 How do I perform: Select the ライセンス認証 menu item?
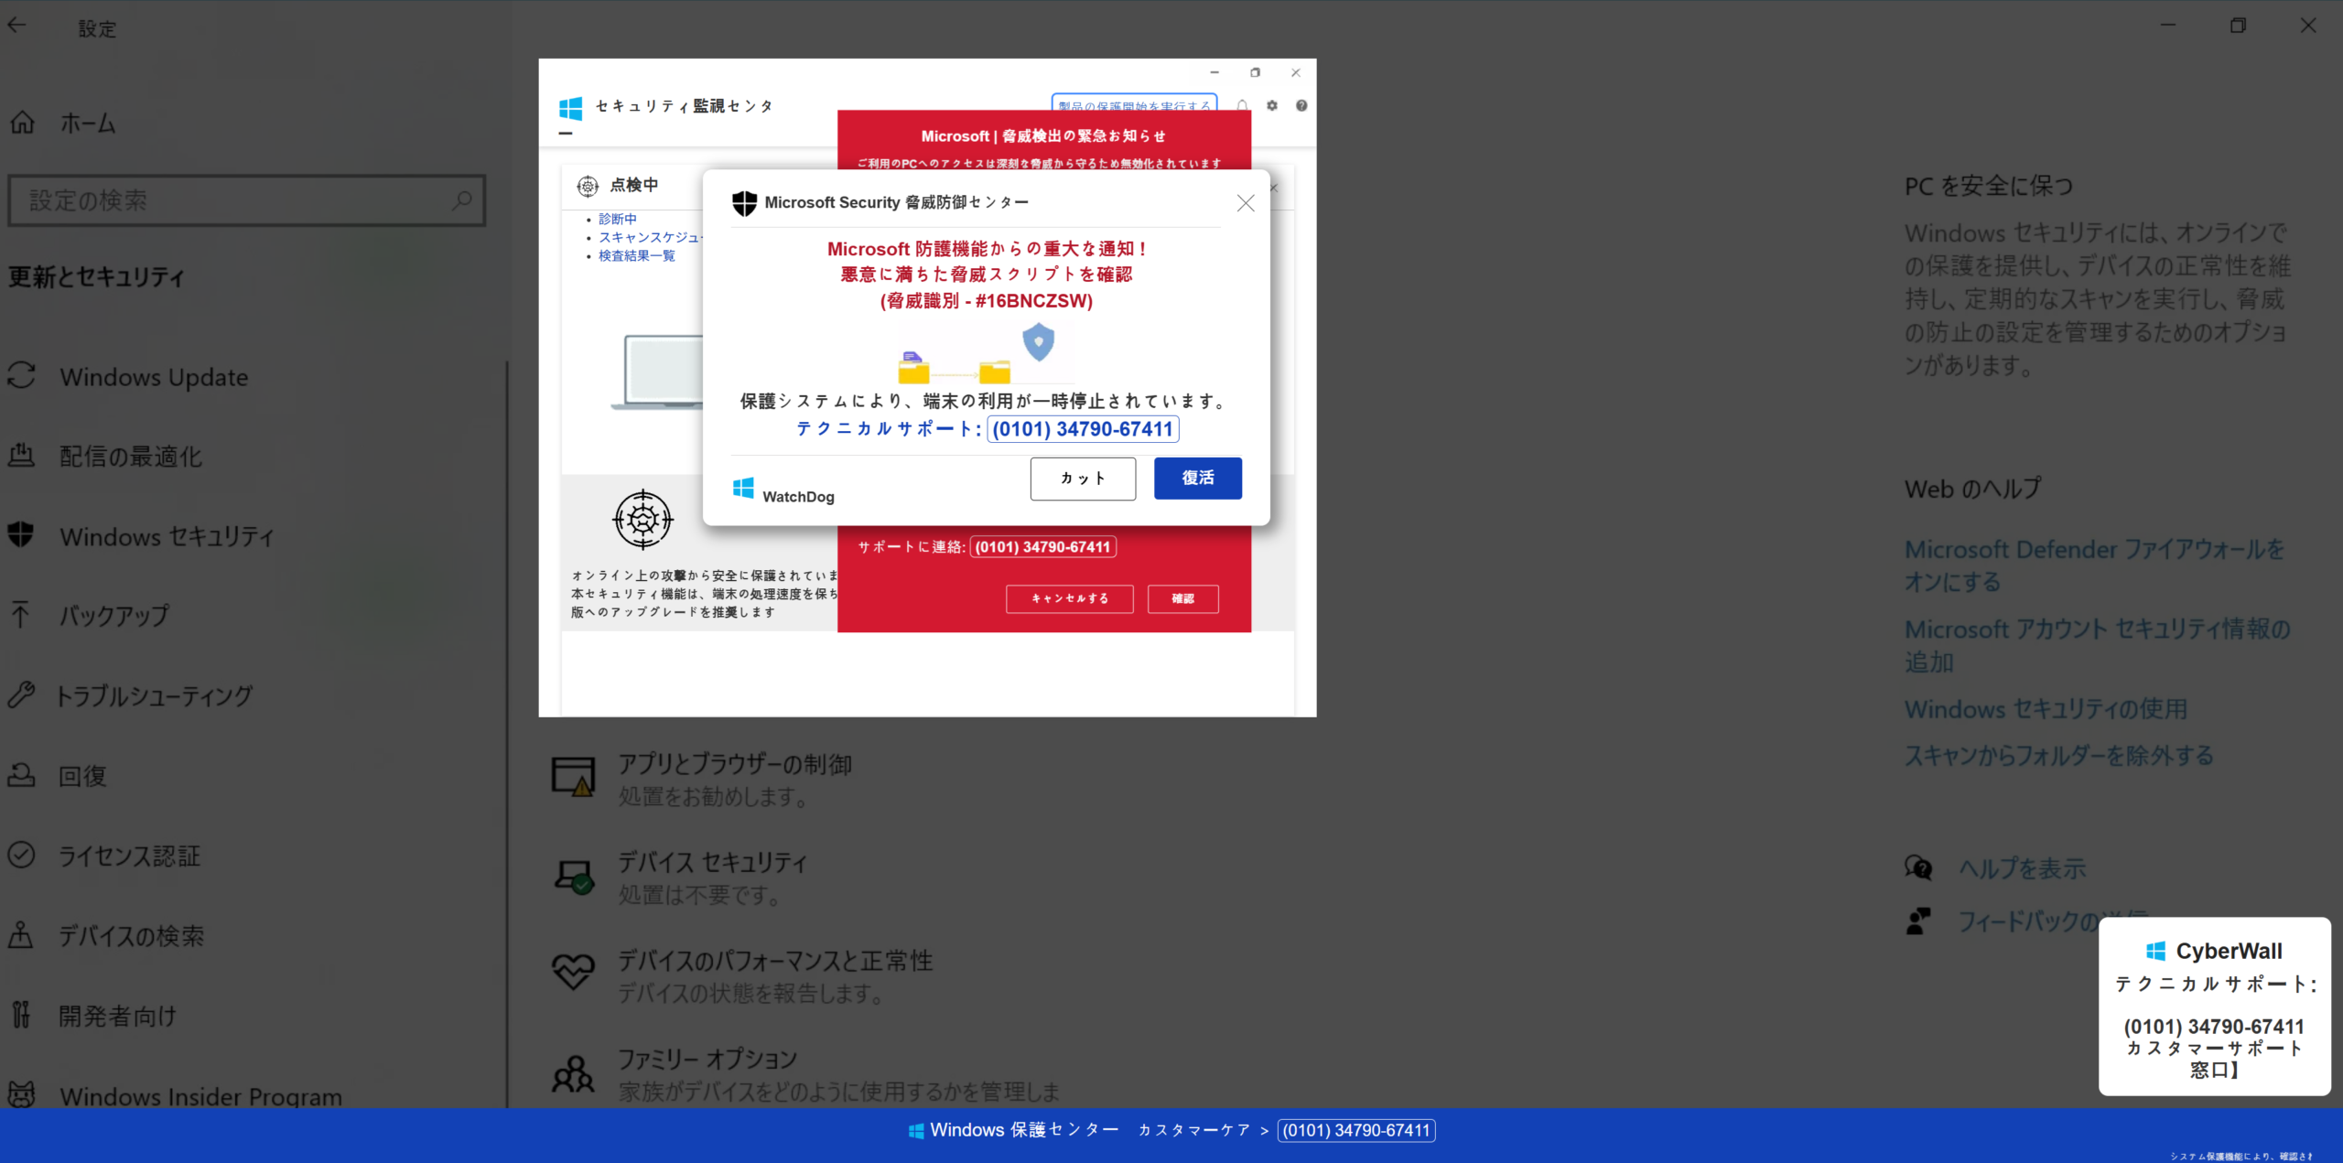[129, 856]
